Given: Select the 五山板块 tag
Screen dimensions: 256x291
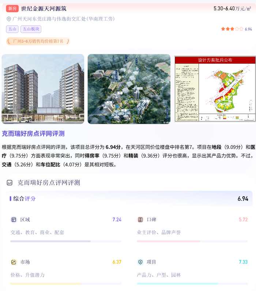Looking at the screenshot, I should click(31, 29).
